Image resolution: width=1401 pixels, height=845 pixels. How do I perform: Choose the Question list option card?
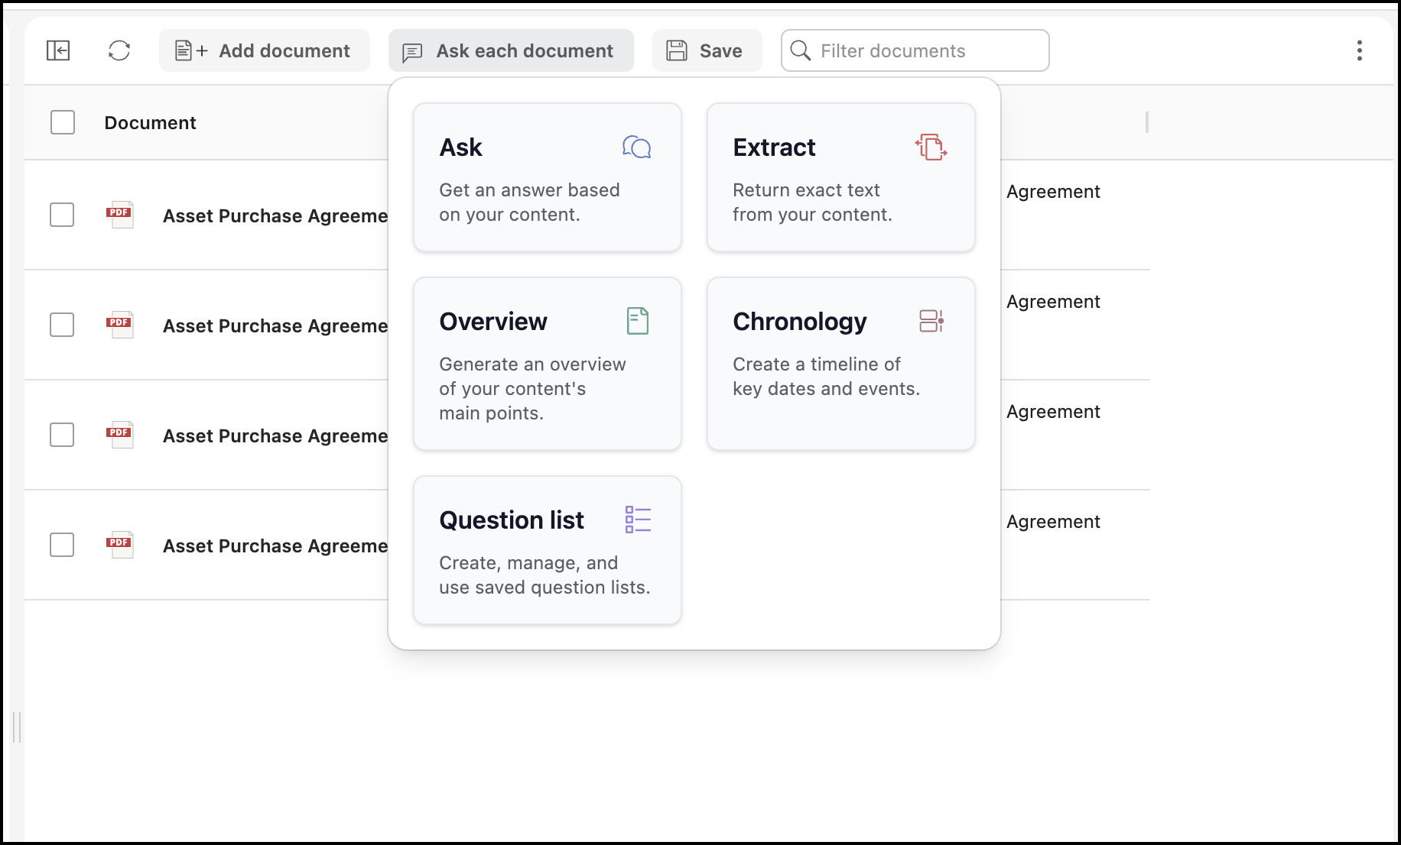click(548, 550)
